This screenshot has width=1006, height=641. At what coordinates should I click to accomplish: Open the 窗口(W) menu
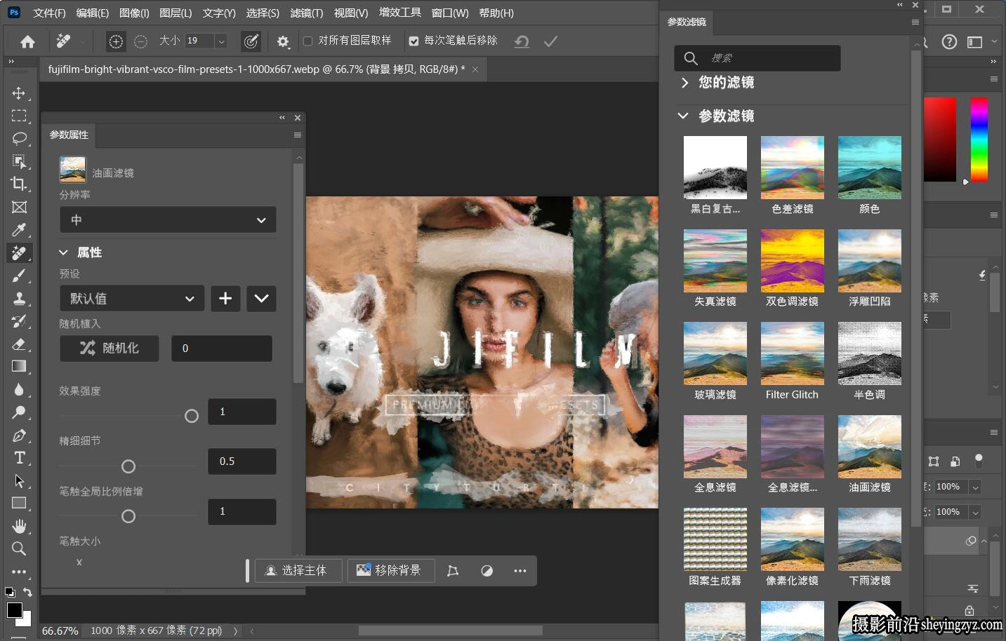[x=450, y=13]
